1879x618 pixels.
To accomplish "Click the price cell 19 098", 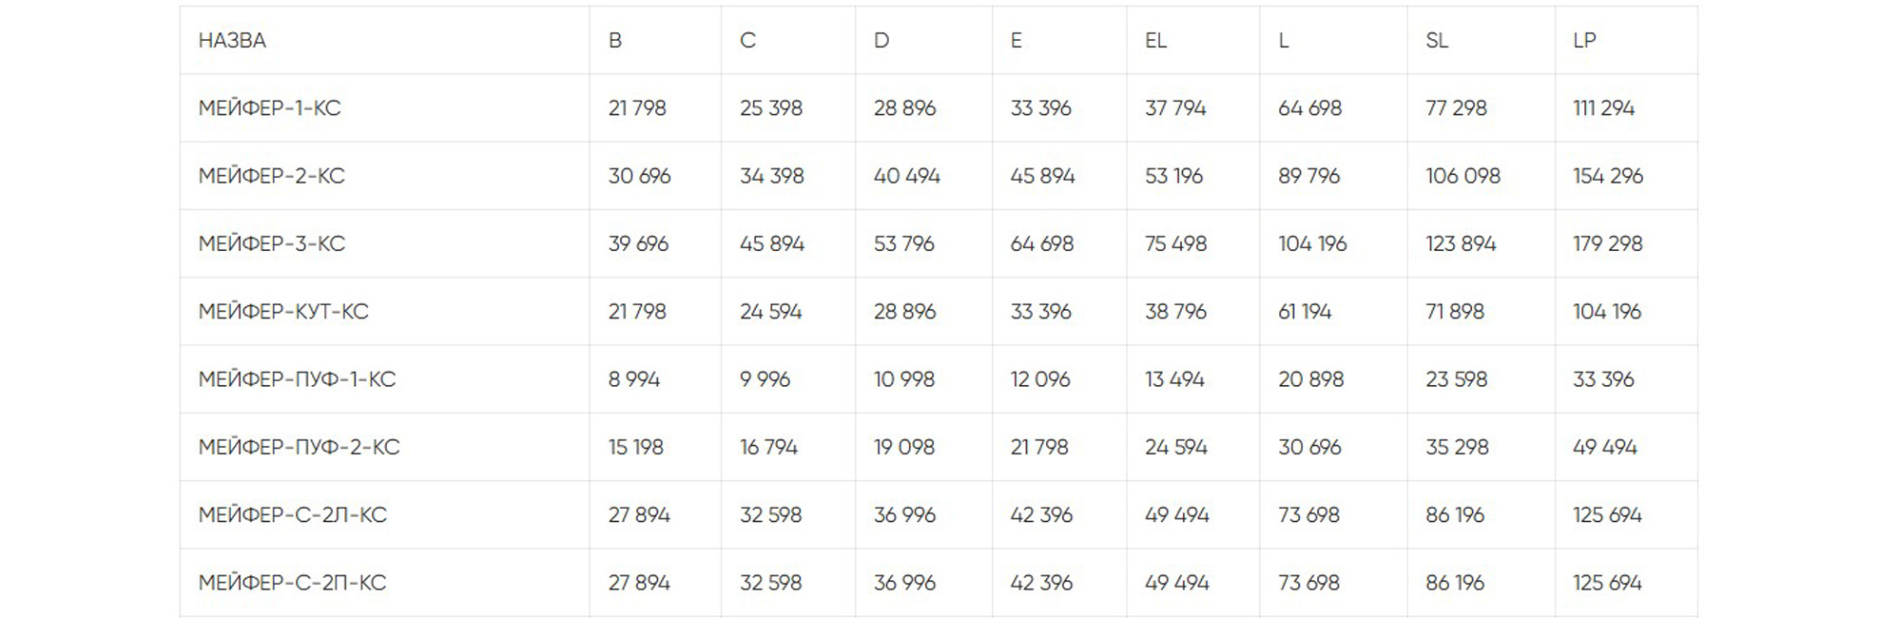I will click(903, 447).
